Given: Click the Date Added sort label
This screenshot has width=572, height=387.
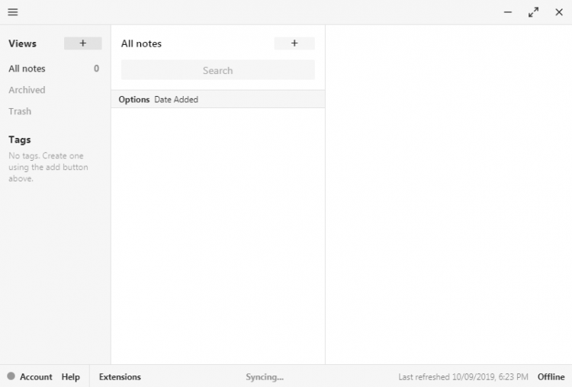Looking at the screenshot, I should coord(176,100).
